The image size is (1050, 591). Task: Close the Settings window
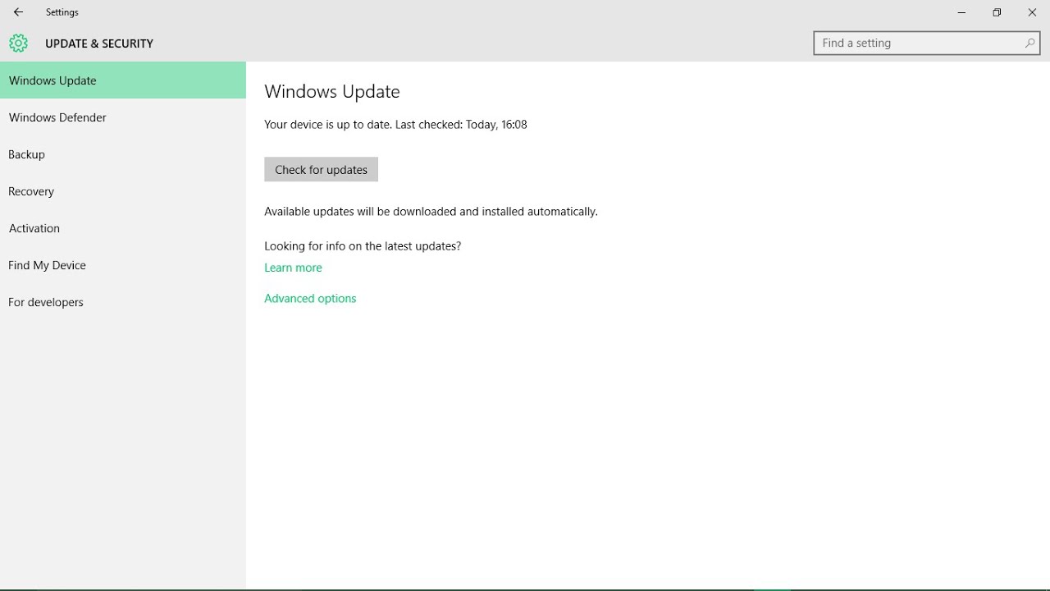[1032, 12]
